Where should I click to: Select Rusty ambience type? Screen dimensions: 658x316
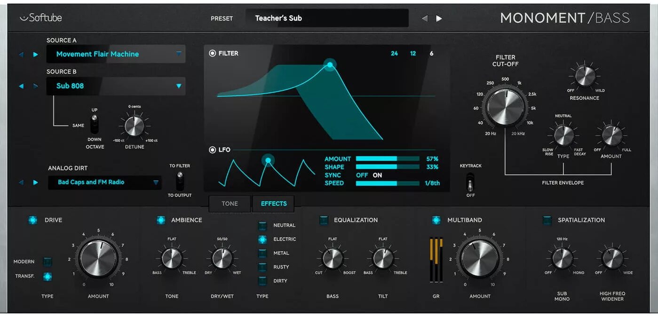(262, 267)
